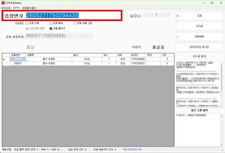Click the 스캔 column header

pyautogui.click(x=167, y=55)
